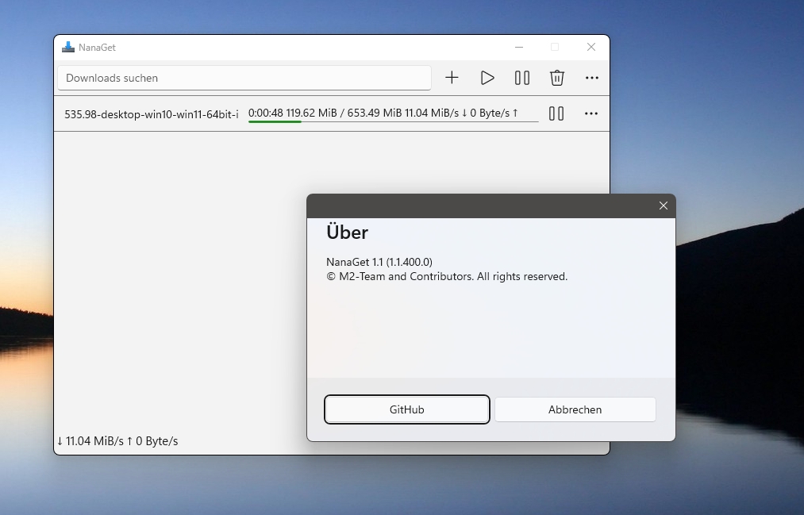804x515 pixels.
Task: Minimize the NanaGet window
Action: [519, 47]
